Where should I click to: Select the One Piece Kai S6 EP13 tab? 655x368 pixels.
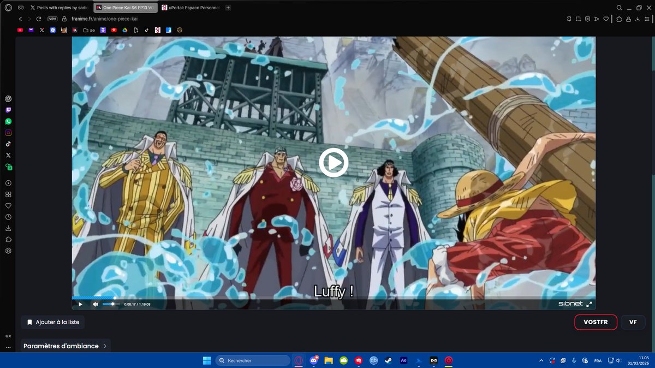[126, 8]
